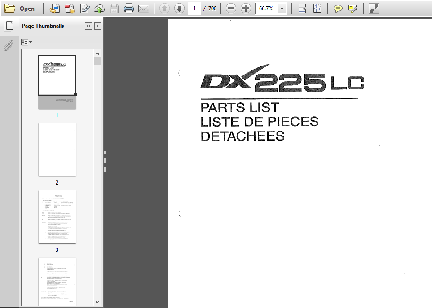The height and width of the screenshot is (308, 432).
Task: Click the create PDF gear icon
Action: tap(70, 9)
